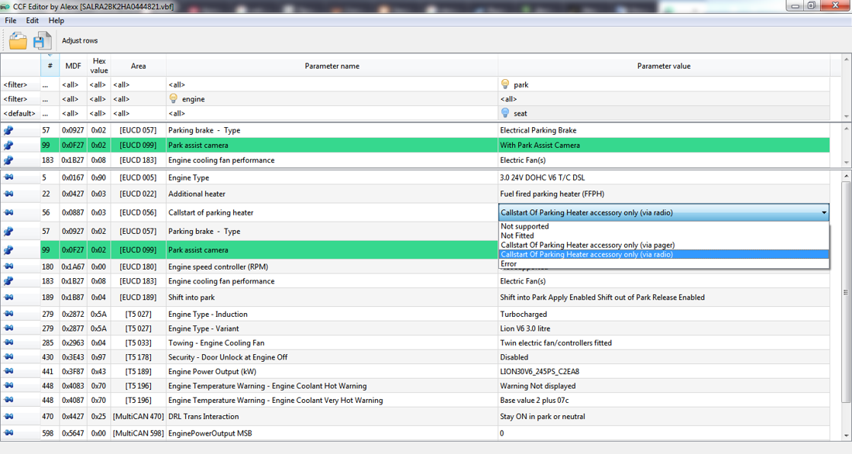Click the blue bulb icon beside the seat default filter
The image size is (852, 454).
point(505,113)
